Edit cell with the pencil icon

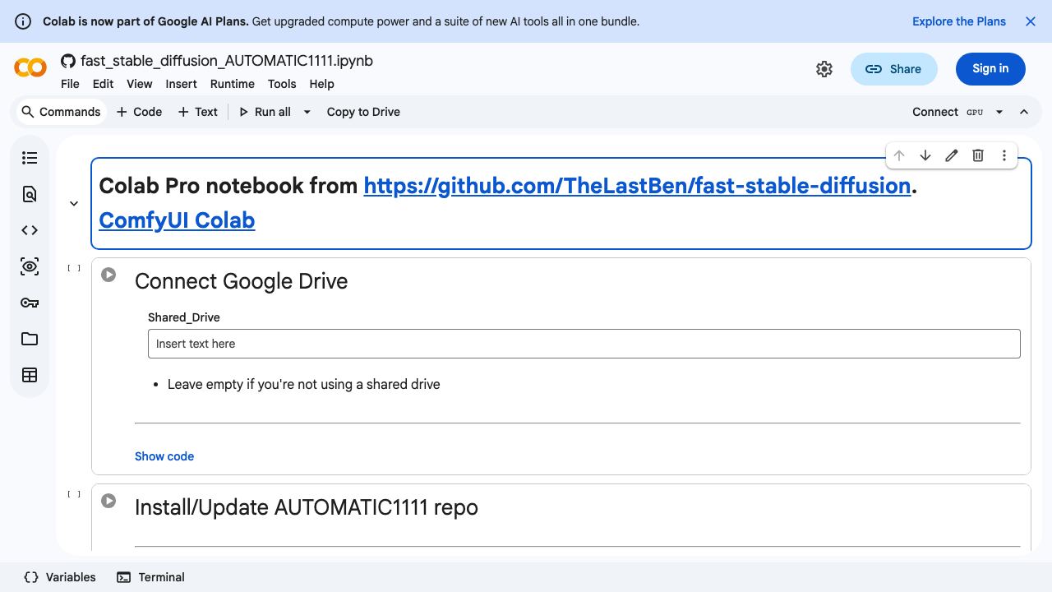tap(952, 155)
